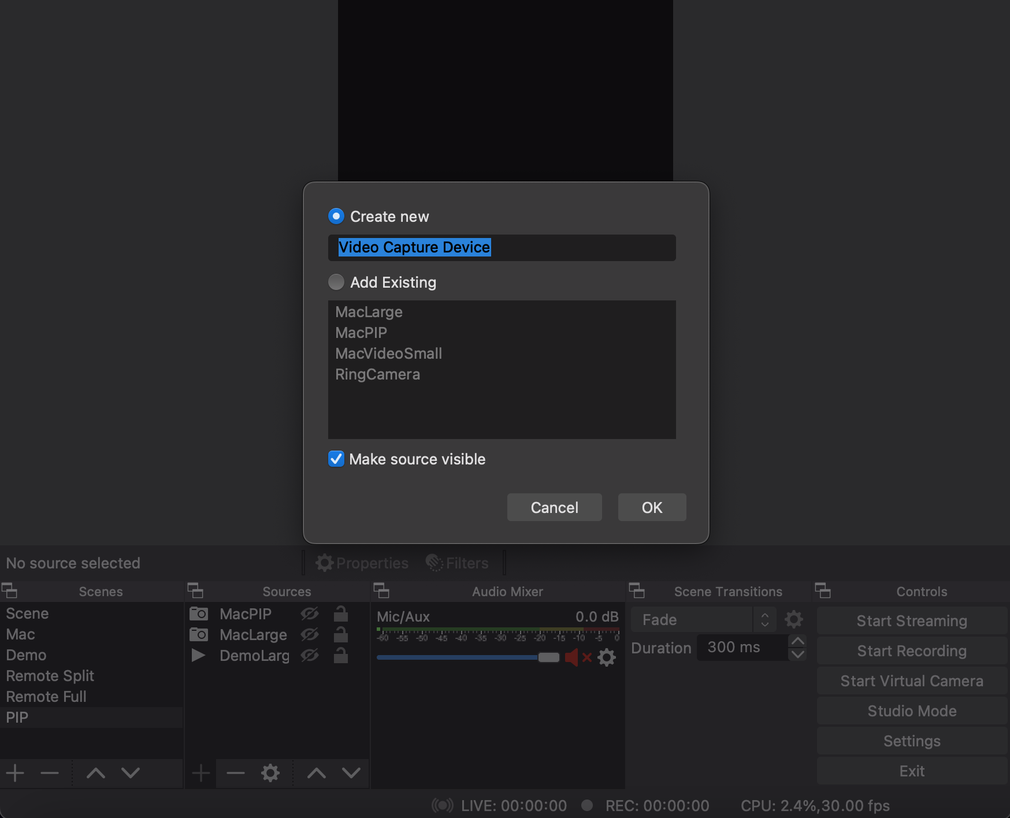Click MacPIP camera source icon
Image resolution: width=1010 pixels, height=818 pixels.
click(x=199, y=613)
